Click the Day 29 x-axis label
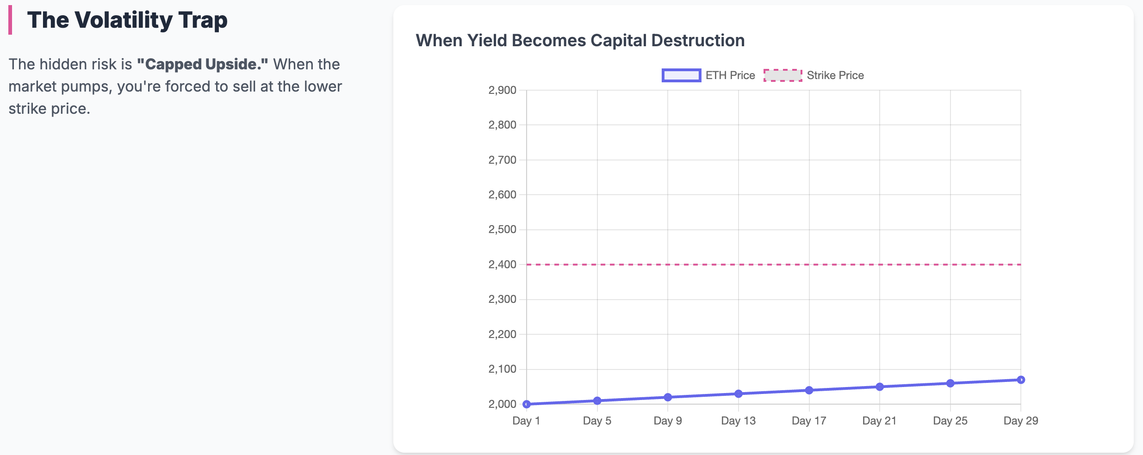Viewport: 1143px width, 455px height. [x=1020, y=421]
